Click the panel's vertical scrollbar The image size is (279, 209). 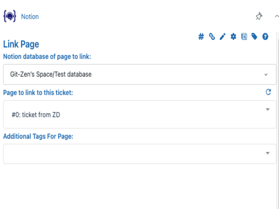click(x=278, y=120)
